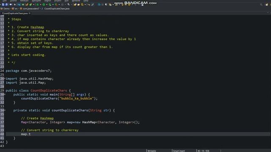
Task: Click the Demo project breadcrumb
Action: tap(5, 8)
